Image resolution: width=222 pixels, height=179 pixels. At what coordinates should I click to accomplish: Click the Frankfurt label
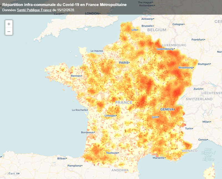tap(198, 40)
